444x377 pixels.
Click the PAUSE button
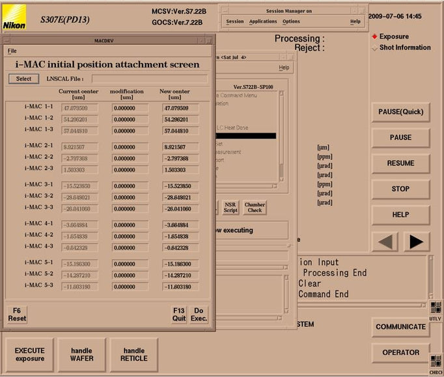tap(400, 138)
